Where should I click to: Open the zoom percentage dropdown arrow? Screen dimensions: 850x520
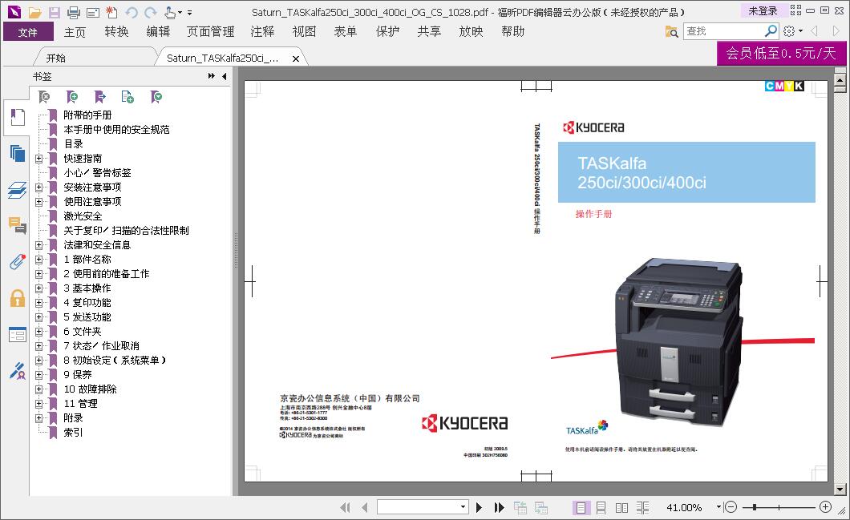(x=718, y=507)
